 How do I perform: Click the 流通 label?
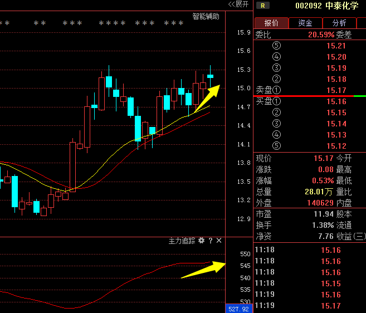tap(344, 225)
